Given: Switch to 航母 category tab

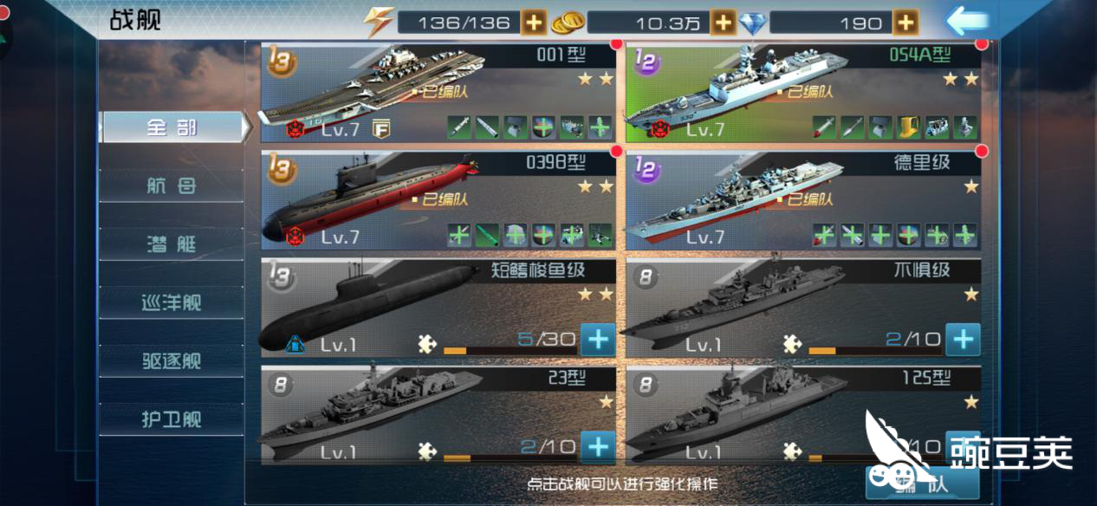Looking at the screenshot, I should coord(172,185).
